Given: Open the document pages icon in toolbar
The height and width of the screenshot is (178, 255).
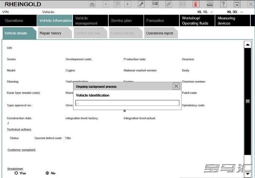Looking at the screenshot, I should point(117,4).
